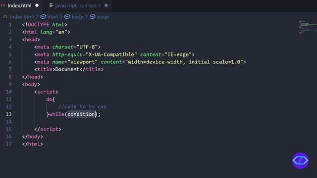Click cube icon next to body breadcrumb

pos(67,16)
